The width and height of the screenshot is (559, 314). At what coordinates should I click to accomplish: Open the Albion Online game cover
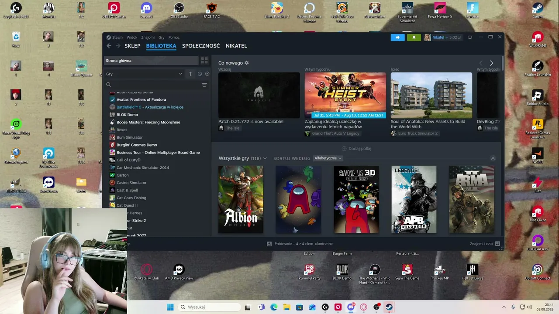tap(241, 199)
